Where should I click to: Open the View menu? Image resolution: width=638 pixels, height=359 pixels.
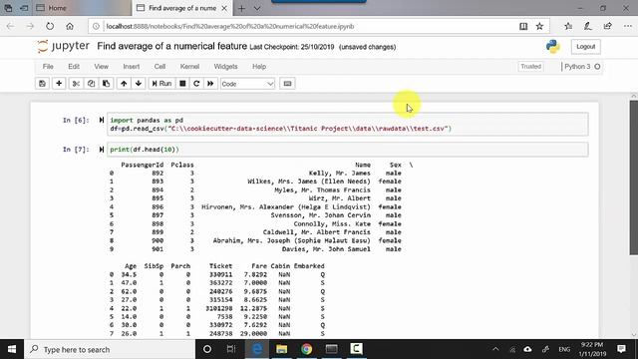102,67
